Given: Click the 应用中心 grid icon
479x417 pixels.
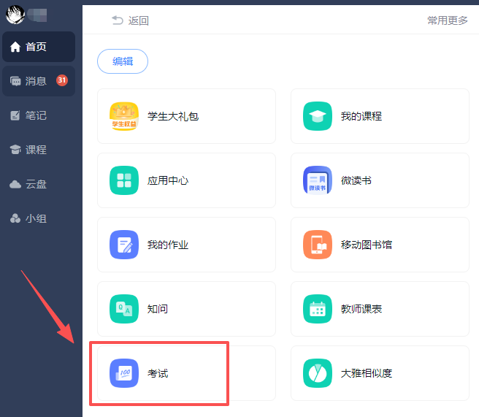Looking at the screenshot, I should pos(124,180).
